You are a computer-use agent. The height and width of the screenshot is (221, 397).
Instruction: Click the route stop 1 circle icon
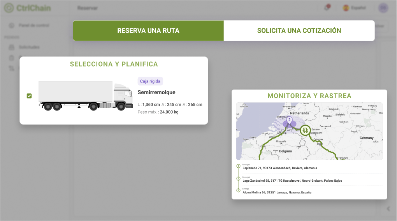pos(238,166)
